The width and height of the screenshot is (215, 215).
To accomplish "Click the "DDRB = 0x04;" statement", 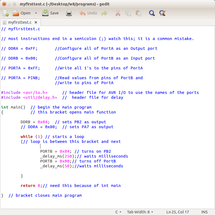I will pos(35,122).
